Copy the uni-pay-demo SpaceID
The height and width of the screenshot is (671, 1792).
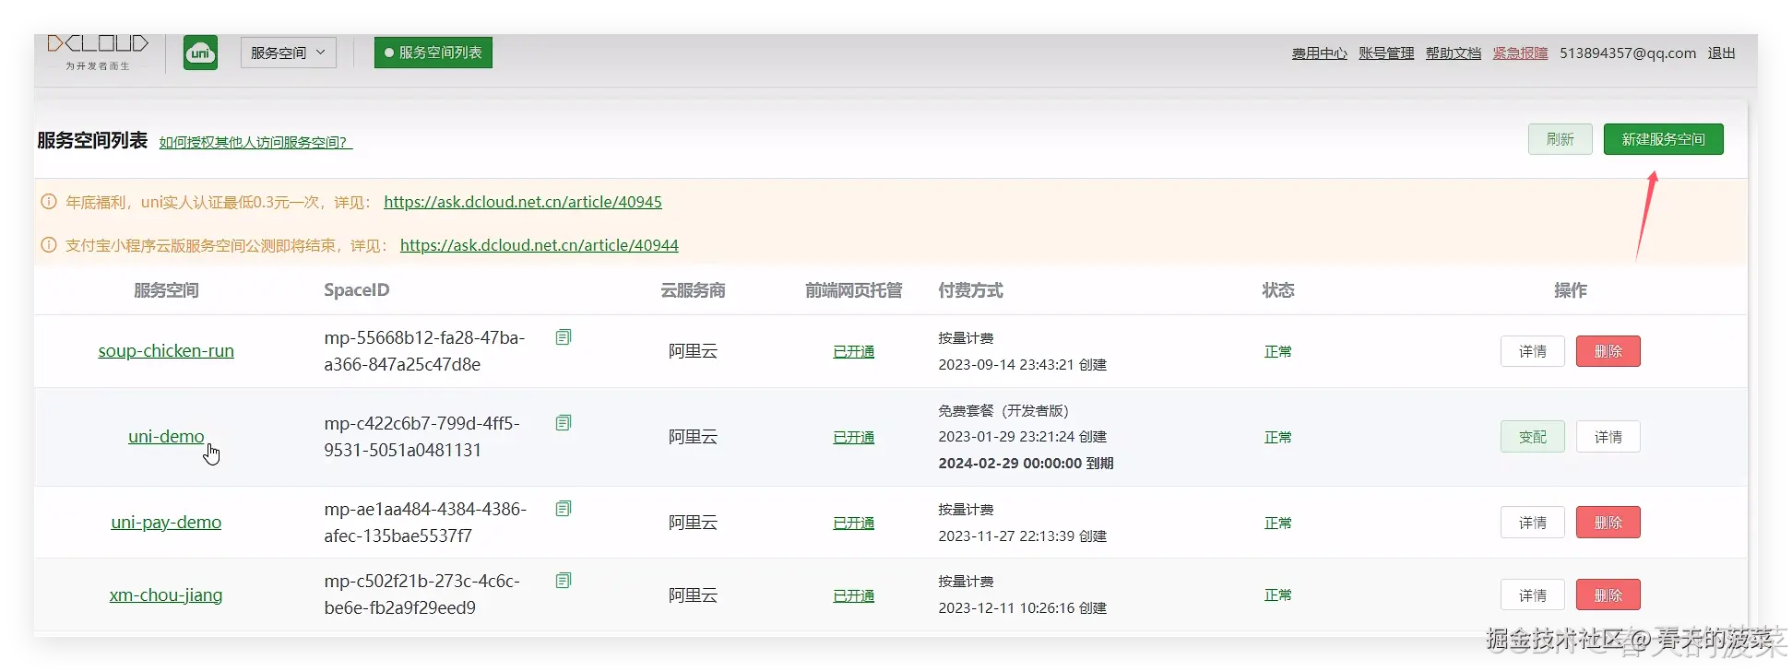click(x=564, y=509)
